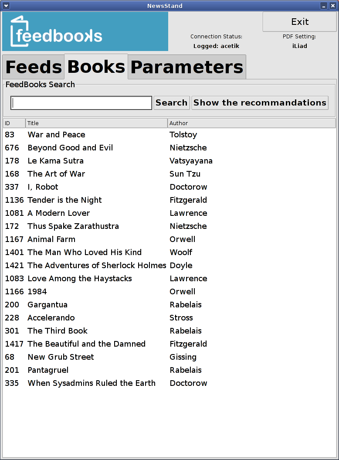The width and height of the screenshot is (339, 460).
Task: Minimize the NewsStand window
Action: (323, 6)
